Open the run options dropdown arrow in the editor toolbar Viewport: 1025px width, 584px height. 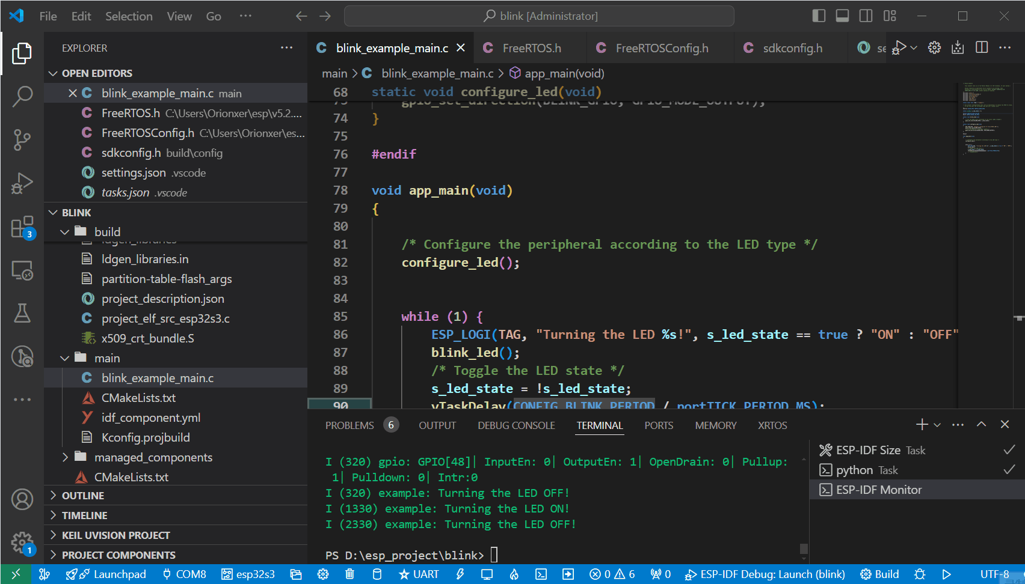(914, 47)
